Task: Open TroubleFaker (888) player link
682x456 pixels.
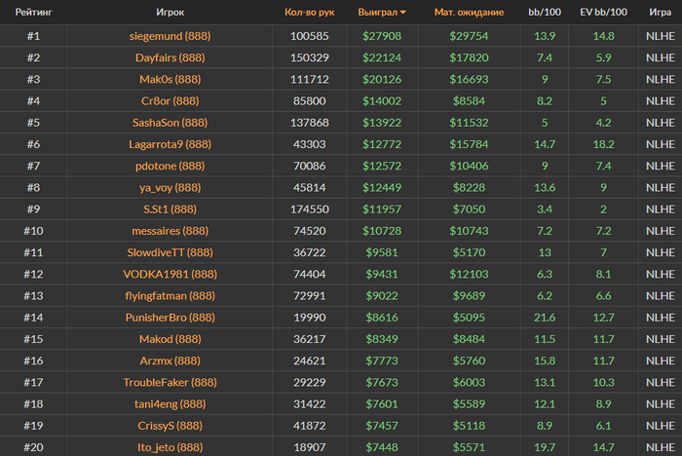Action: pyautogui.click(x=170, y=383)
